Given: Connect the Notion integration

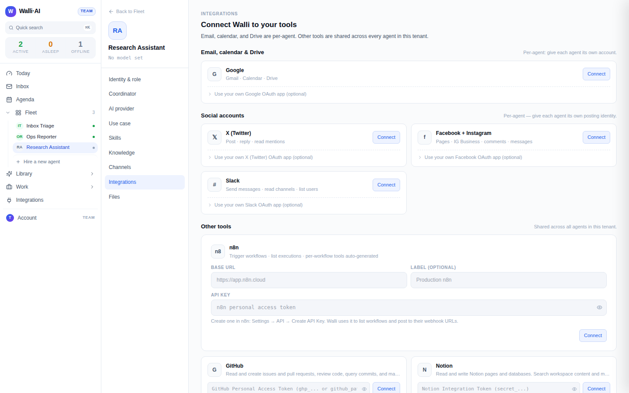Looking at the screenshot, I should [596, 388].
